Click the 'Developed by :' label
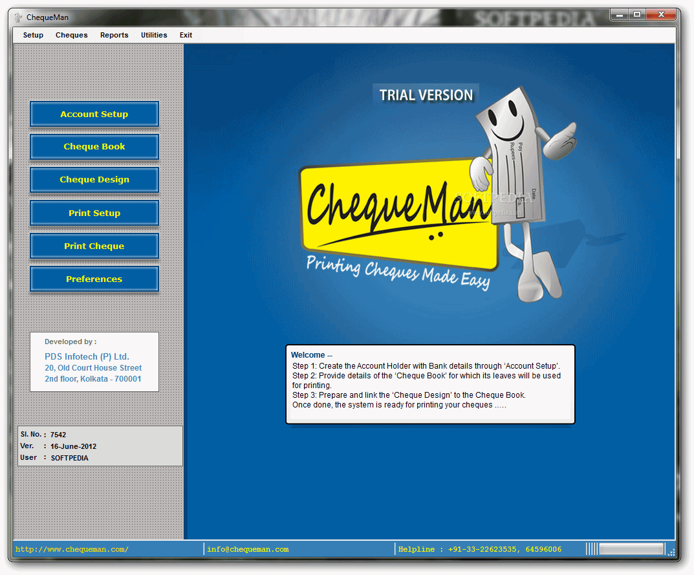 point(70,342)
